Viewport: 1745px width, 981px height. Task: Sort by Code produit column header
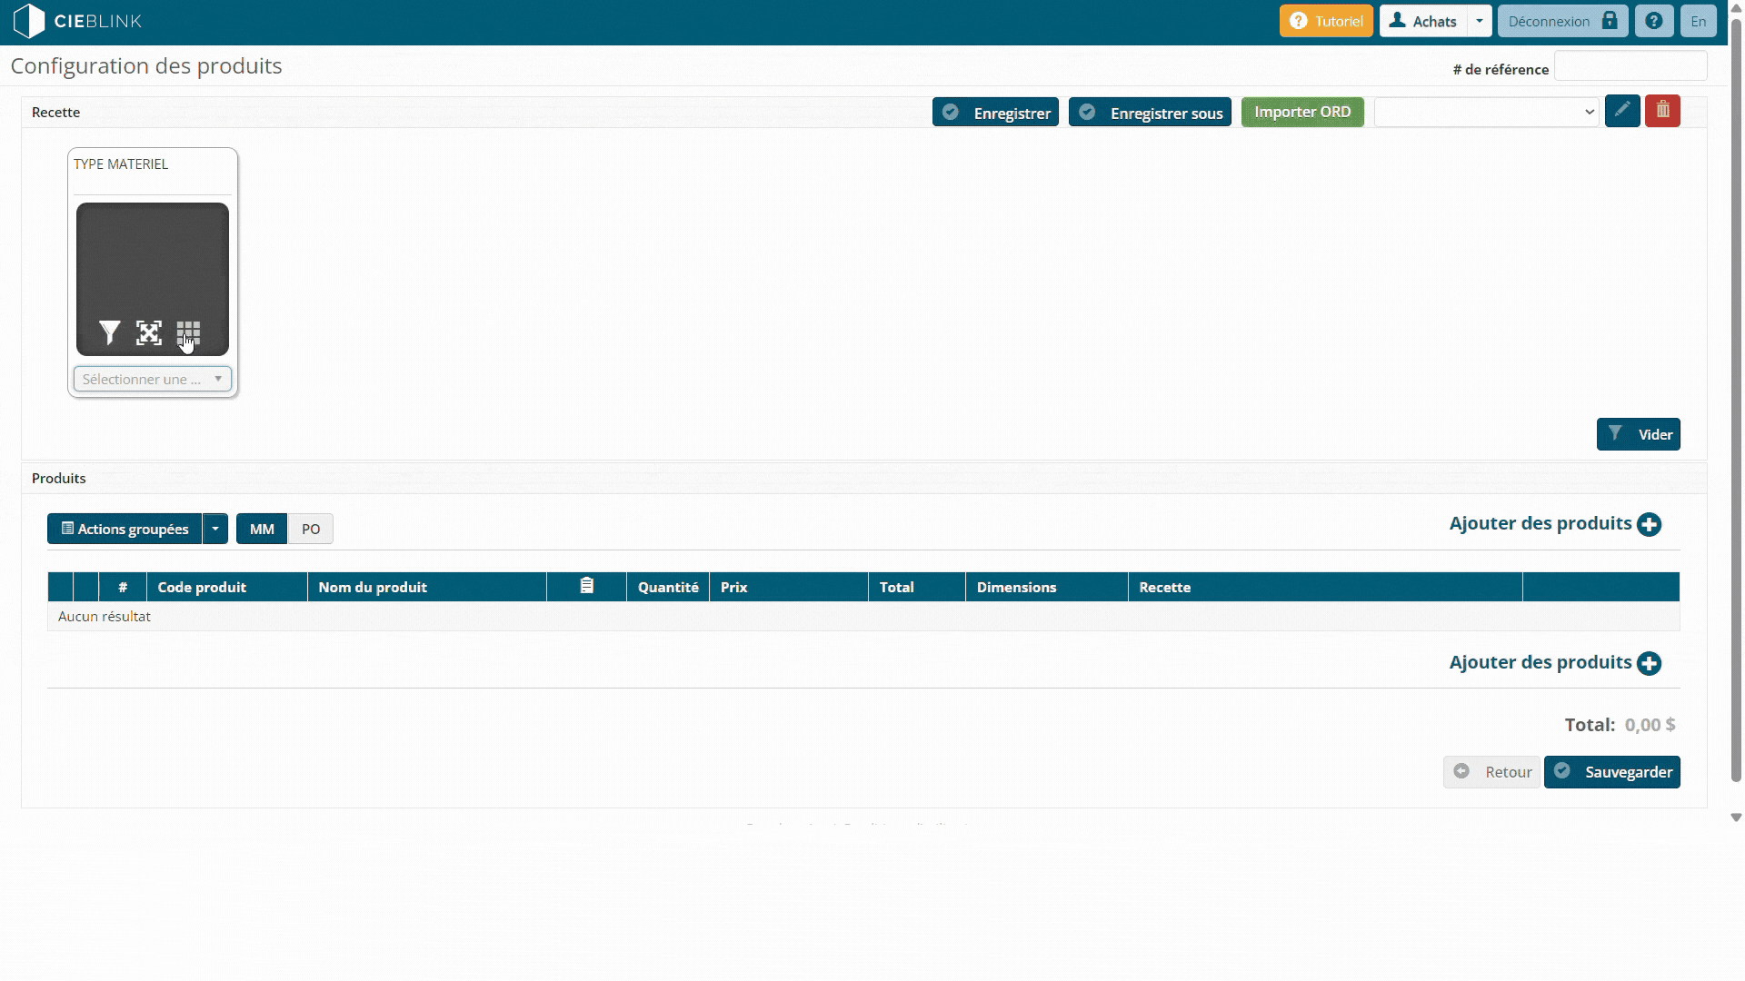pyautogui.click(x=202, y=587)
